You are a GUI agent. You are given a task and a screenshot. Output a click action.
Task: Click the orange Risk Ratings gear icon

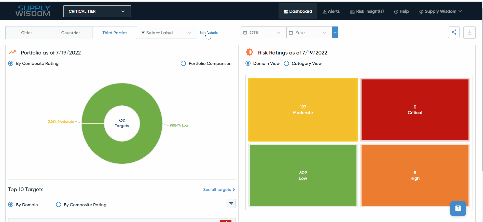250,52
